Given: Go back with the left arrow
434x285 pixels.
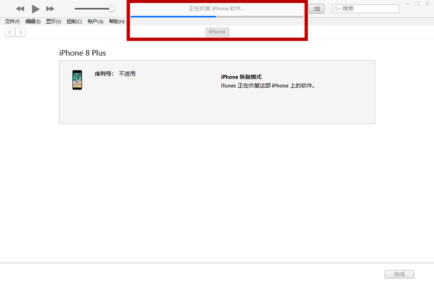Looking at the screenshot, I should pos(10,33).
